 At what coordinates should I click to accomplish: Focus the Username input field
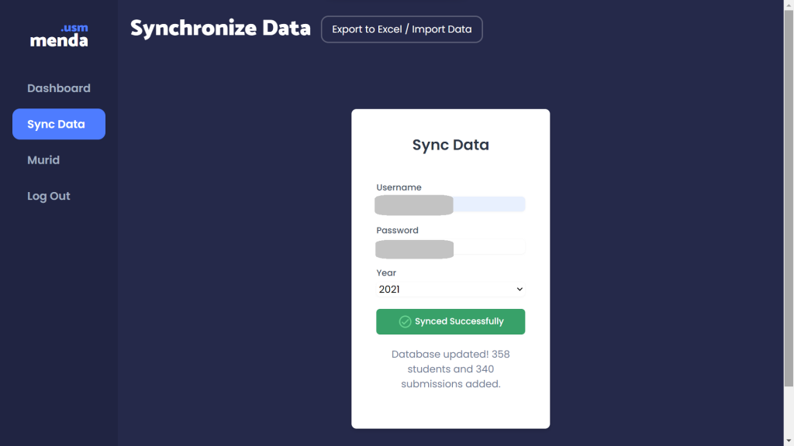451,204
